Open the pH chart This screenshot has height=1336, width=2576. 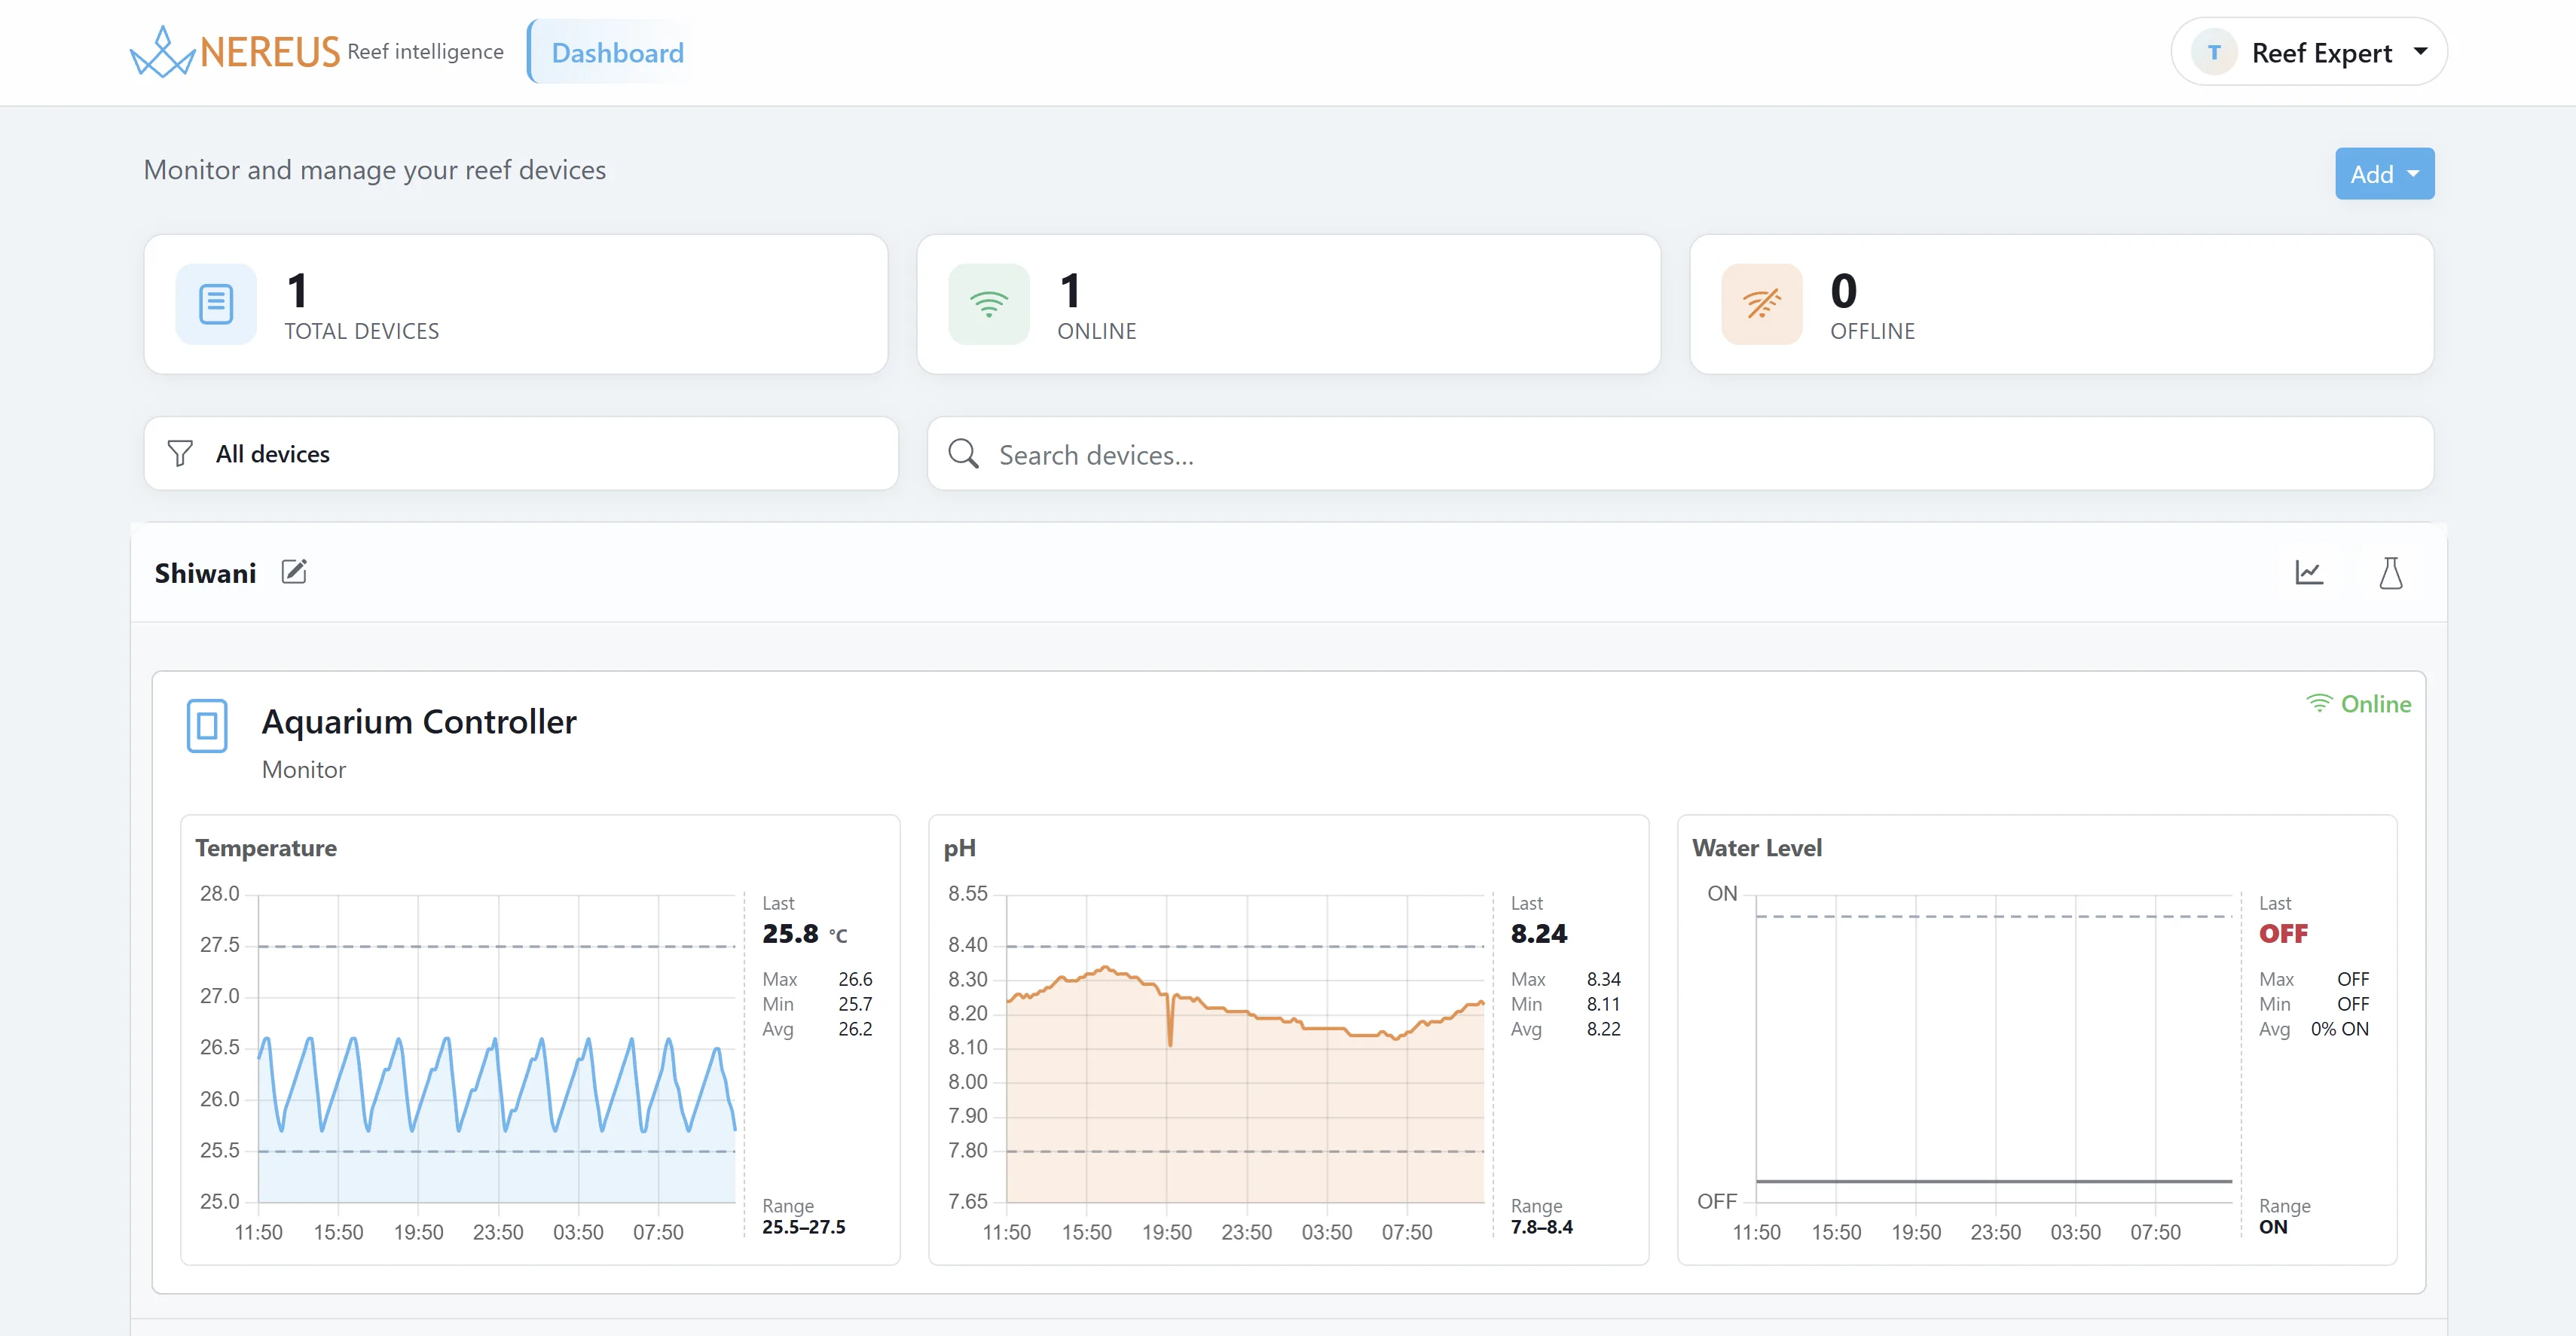click(x=1245, y=1049)
